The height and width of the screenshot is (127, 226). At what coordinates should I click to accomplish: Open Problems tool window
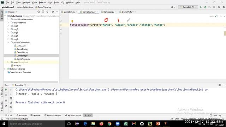(x=22, y=115)
